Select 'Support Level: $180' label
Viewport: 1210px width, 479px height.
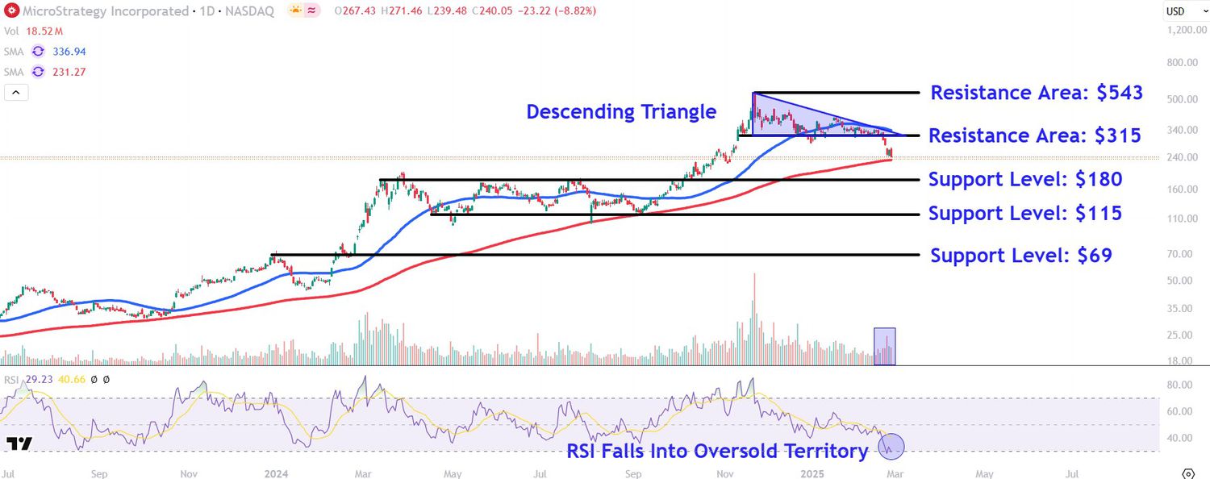(x=1025, y=179)
